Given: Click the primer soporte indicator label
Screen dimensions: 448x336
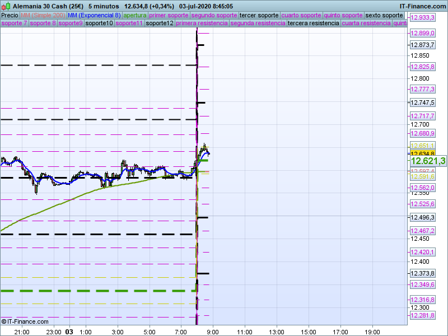Looking at the screenshot, I should tap(169, 15).
